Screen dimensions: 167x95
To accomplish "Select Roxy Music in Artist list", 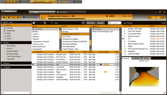I will [x=76, y=36].
